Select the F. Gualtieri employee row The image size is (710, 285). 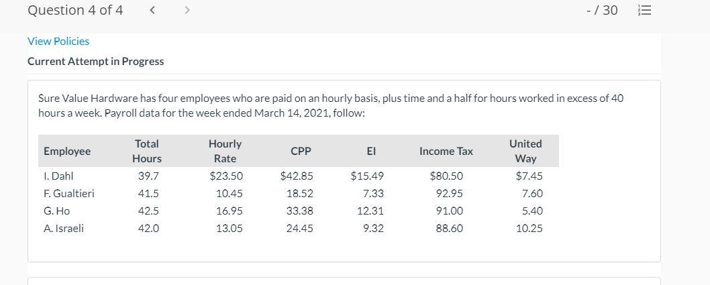tap(299, 194)
